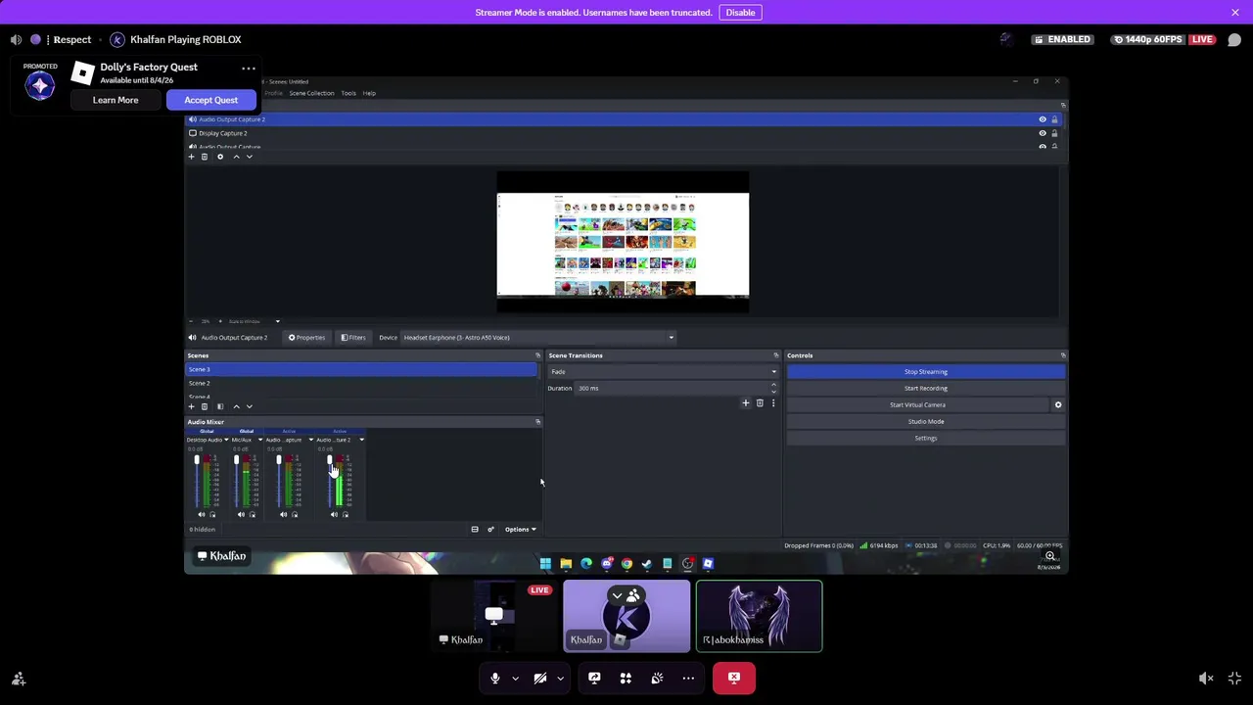Toggle lock on Audio Output Capture 2 source
The width and height of the screenshot is (1253, 705).
click(1054, 119)
